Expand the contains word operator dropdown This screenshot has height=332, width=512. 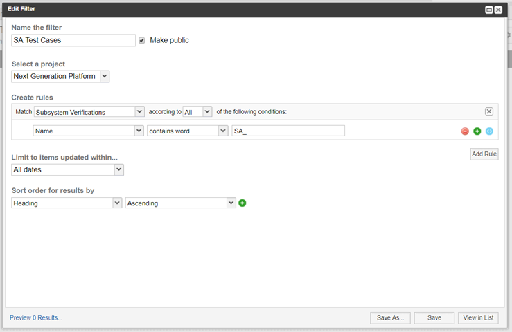(x=188, y=131)
